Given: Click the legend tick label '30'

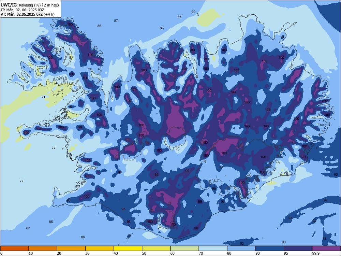Looking at the screenshot, I should pos(87,253).
